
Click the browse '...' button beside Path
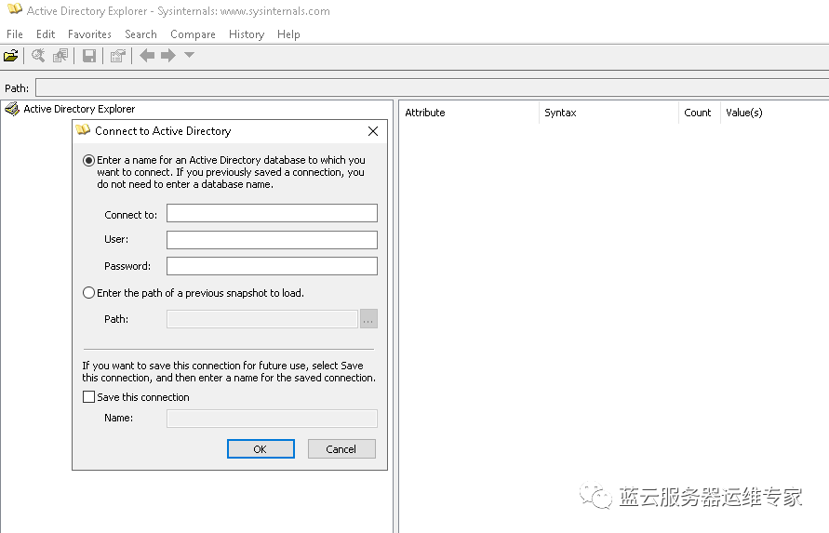coord(368,319)
